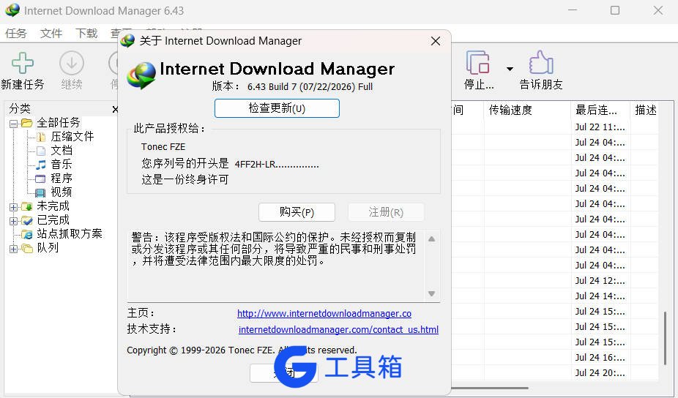Open the contact_us.html support link
Screen dimensions: 678x398
338,329
